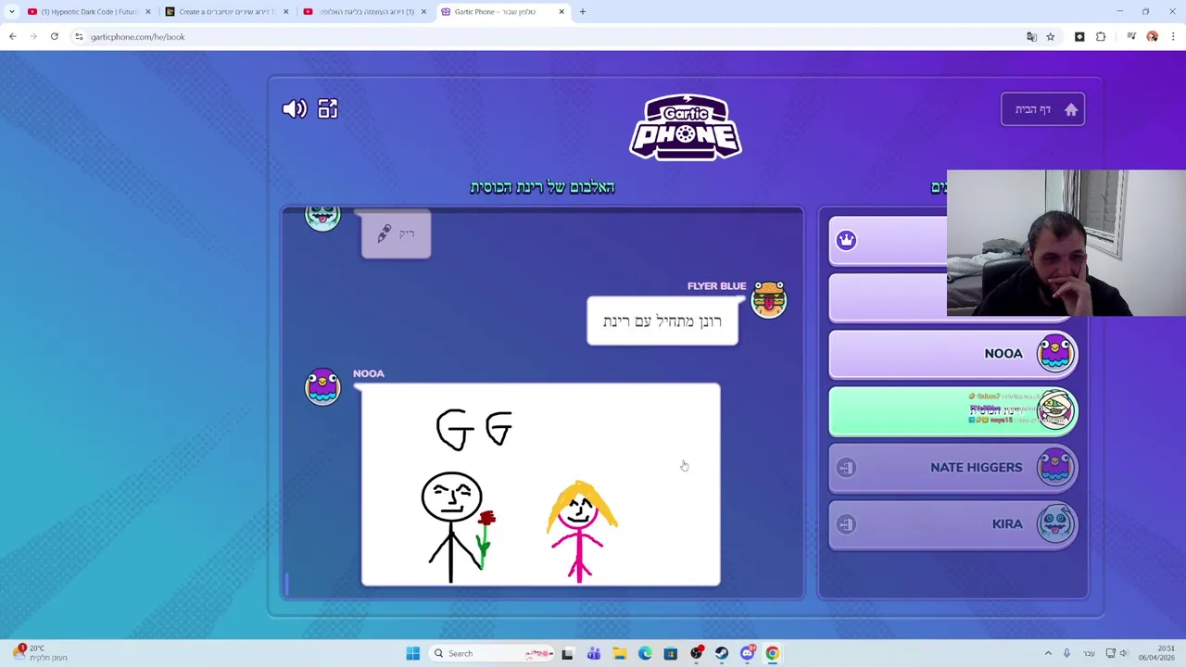
Task: Mute the Gartic Phone sound
Action: 295,109
